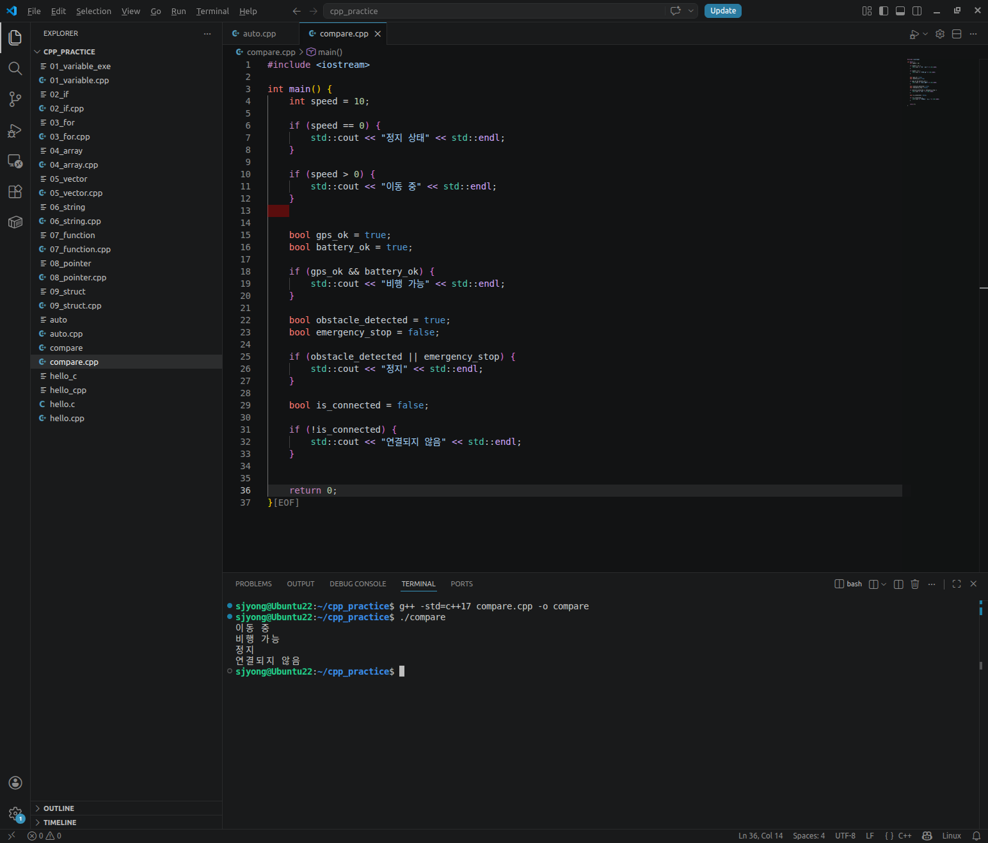This screenshot has height=843, width=988.
Task: Close the terminal panel
Action: coord(973,584)
